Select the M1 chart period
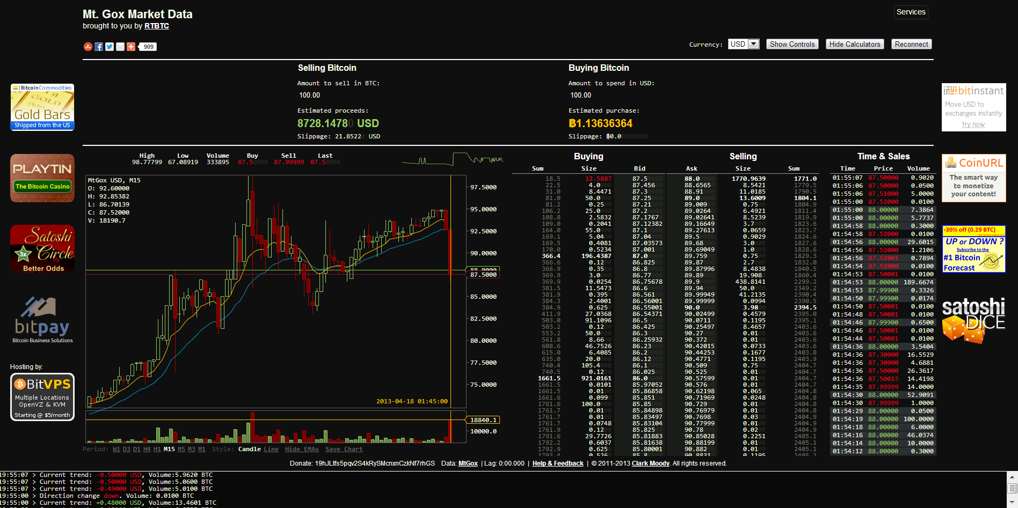The width and height of the screenshot is (1018, 508). (x=202, y=449)
